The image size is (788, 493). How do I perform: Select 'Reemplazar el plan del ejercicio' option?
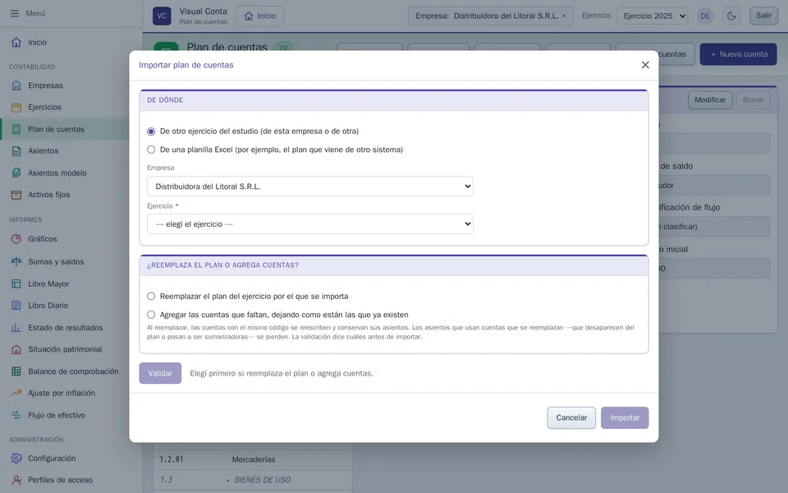tap(151, 297)
